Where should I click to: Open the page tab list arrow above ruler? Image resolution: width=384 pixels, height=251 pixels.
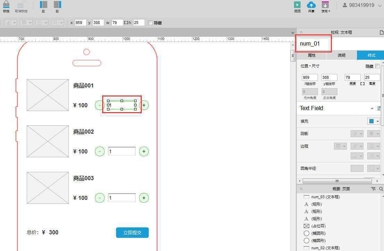293,33
